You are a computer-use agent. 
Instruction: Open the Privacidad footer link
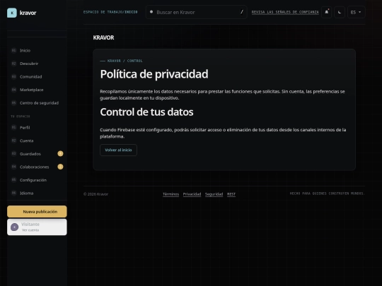tap(192, 194)
